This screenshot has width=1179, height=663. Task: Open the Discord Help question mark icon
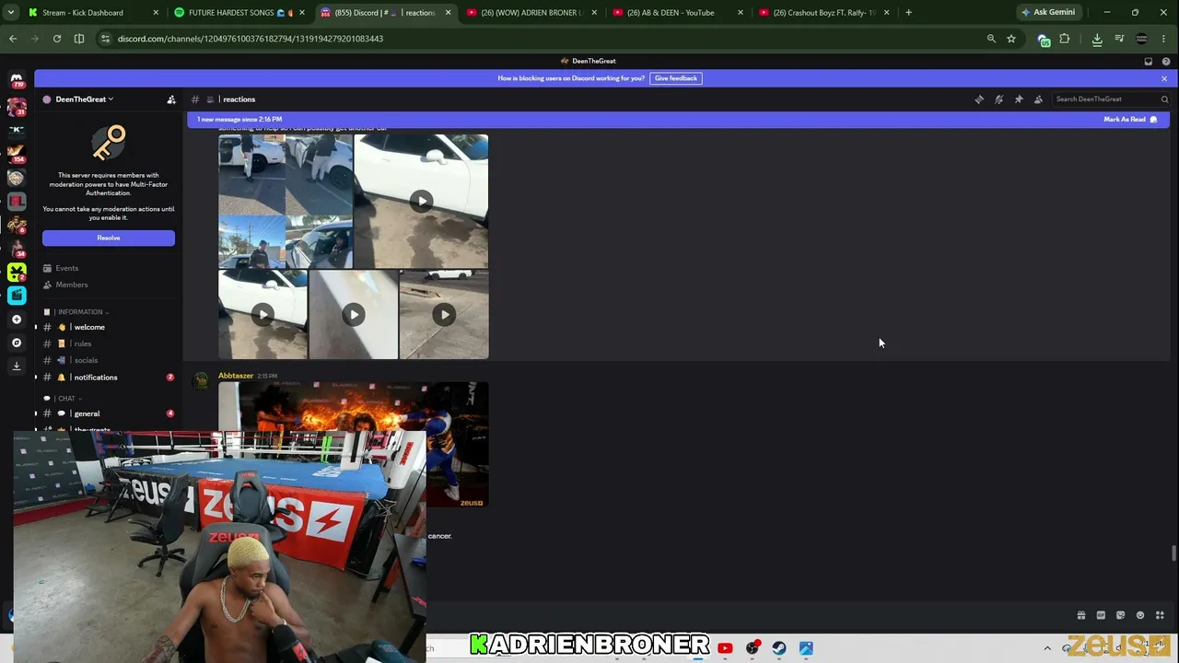(1166, 62)
